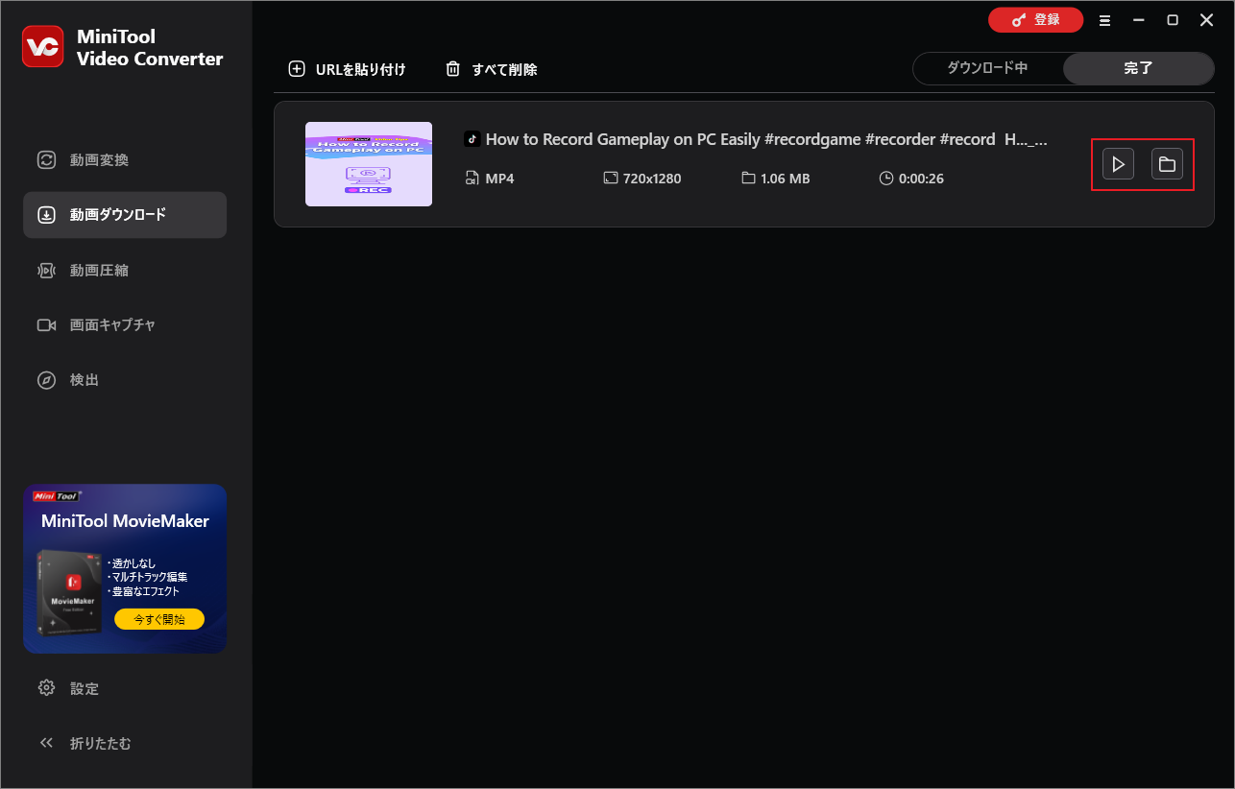Open the hamburger menu in the title bar
Screen dimensions: 1235x789
(1105, 20)
